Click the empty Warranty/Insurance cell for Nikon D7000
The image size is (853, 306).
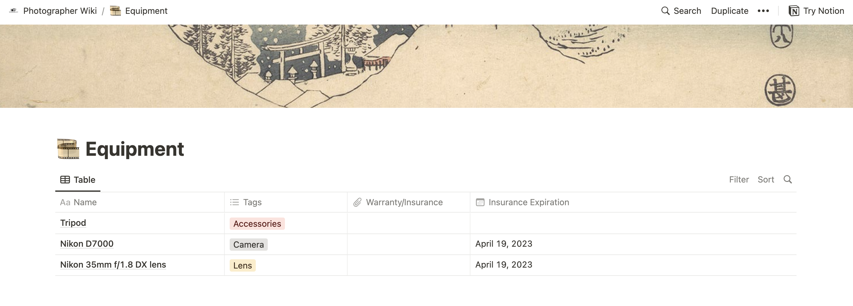(x=409, y=245)
